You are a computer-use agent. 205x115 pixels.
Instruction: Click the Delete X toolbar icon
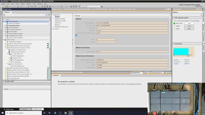29,6
